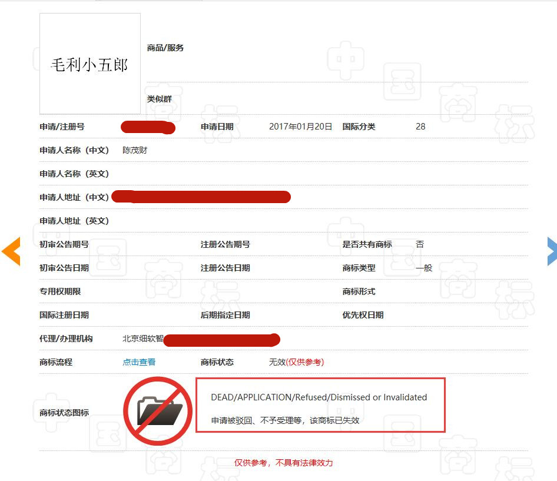557x481 pixels.
Task: Click the 专用权期限 label
Action: [x=60, y=291]
